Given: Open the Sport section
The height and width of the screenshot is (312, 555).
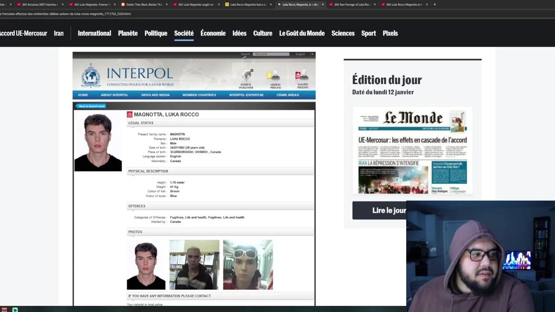Looking at the screenshot, I should (x=369, y=33).
